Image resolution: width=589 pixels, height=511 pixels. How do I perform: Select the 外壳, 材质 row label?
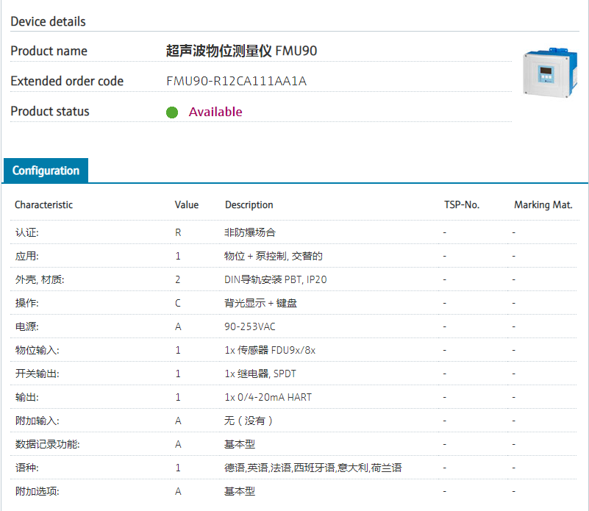(x=40, y=279)
